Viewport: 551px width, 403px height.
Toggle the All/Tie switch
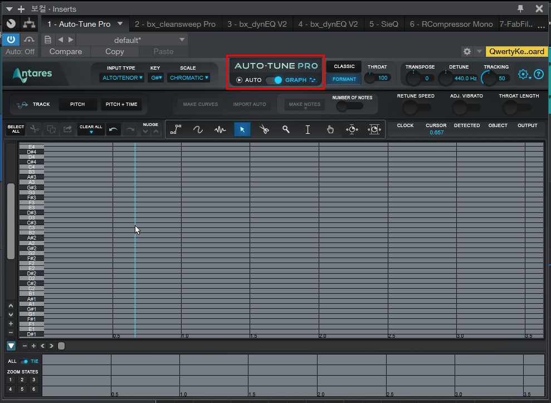point(25,361)
